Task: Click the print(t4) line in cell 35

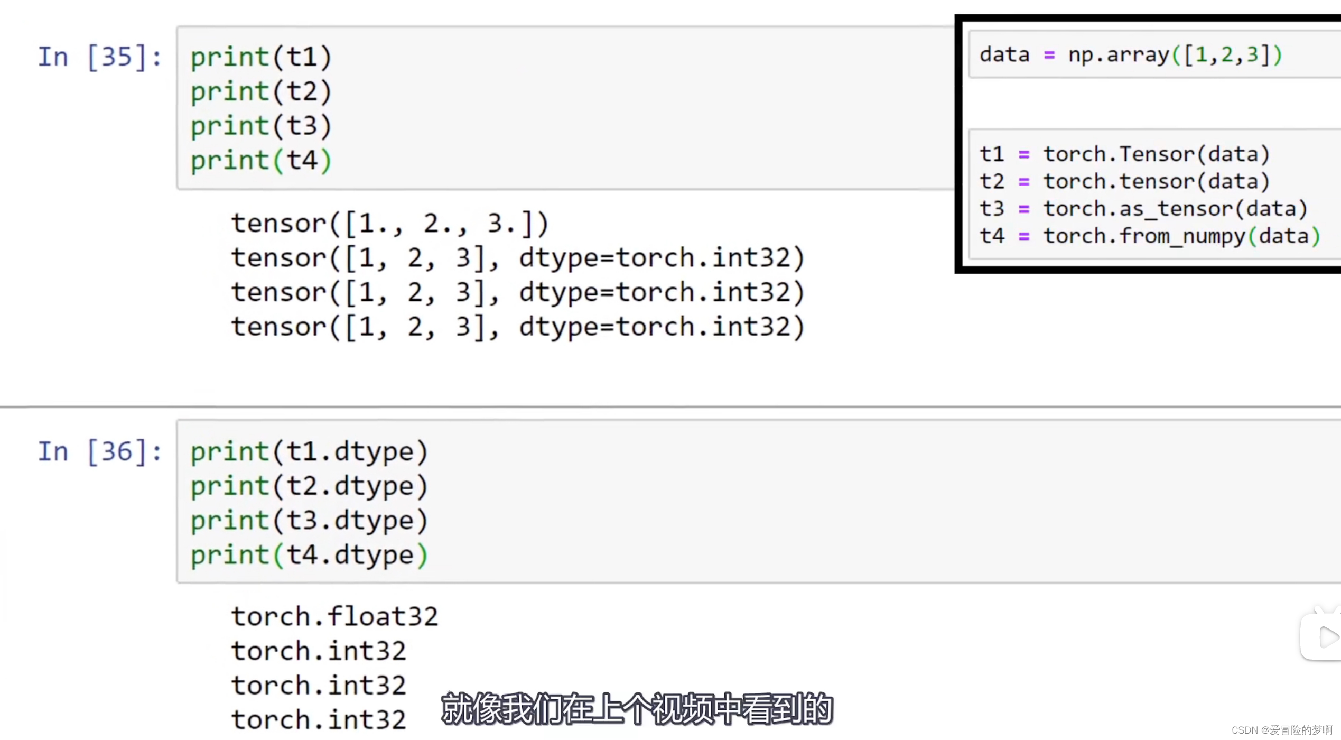Action: 261,161
